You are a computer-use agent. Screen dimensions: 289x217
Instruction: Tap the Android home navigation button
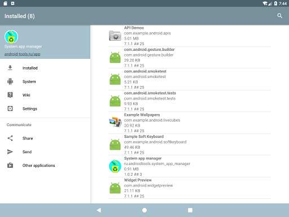[144, 210]
